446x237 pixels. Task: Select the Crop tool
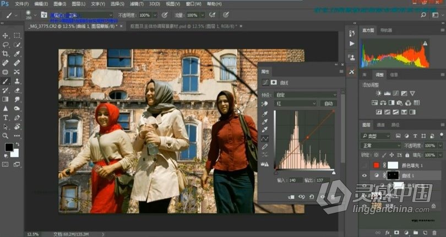click(5, 54)
